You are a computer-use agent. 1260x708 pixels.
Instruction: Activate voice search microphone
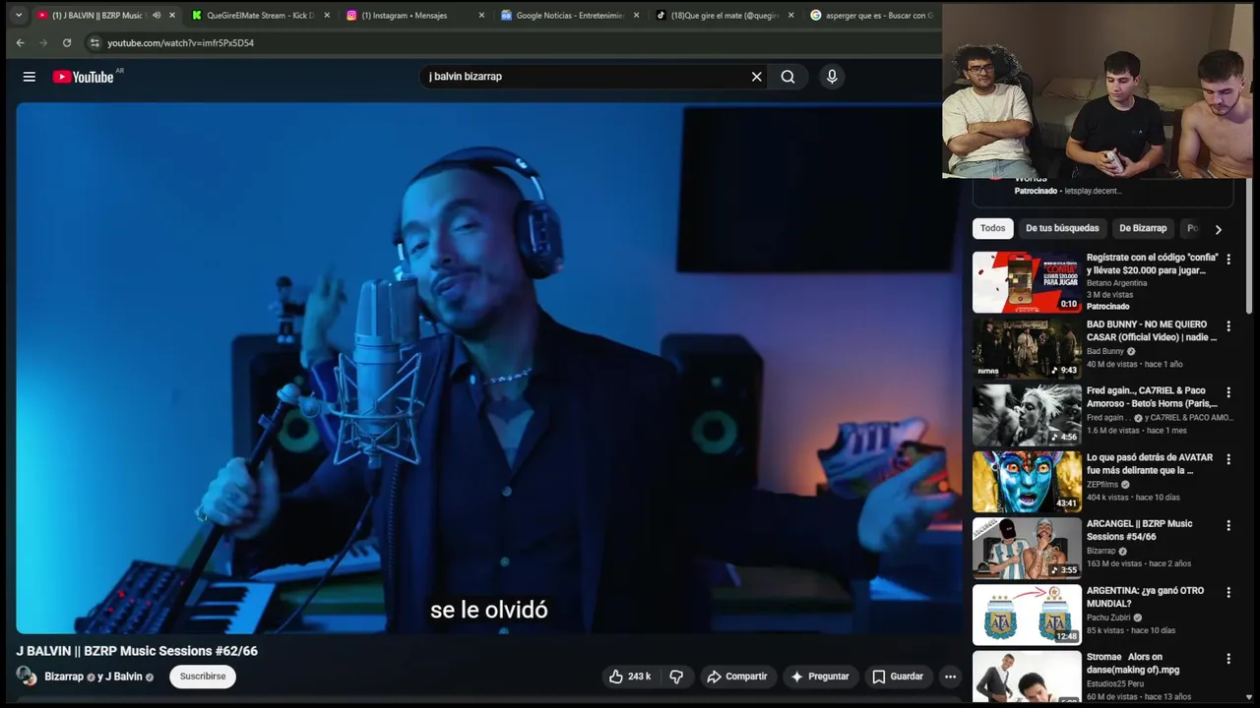pos(832,77)
